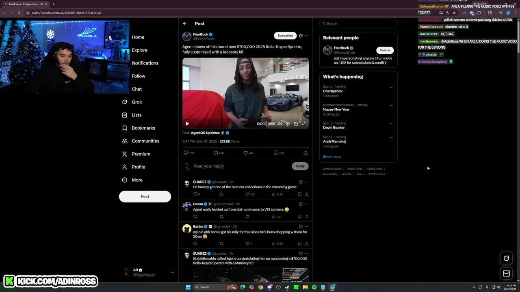Click the X search box
This screenshot has height=292, width=520.
[x=358, y=24]
